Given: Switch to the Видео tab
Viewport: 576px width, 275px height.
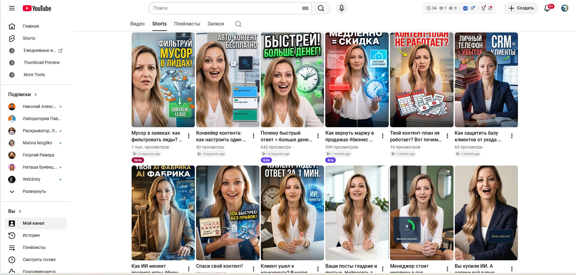Looking at the screenshot, I should [137, 24].
